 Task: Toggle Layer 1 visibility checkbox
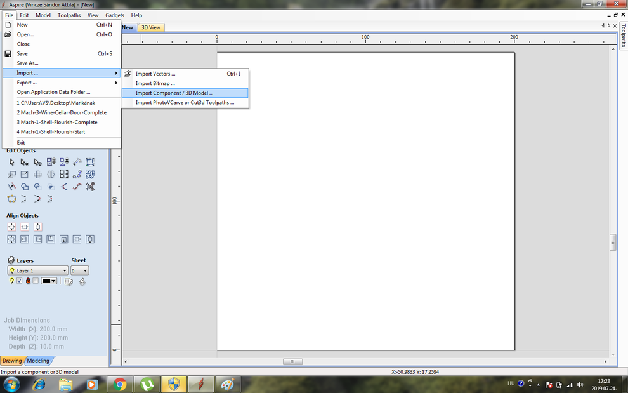pyautogui.click(x=20, y=281)
